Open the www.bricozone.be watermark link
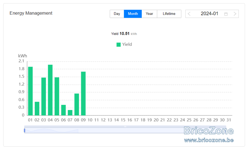The width and height of the screenshot is (248, 152). click(209, 140)
